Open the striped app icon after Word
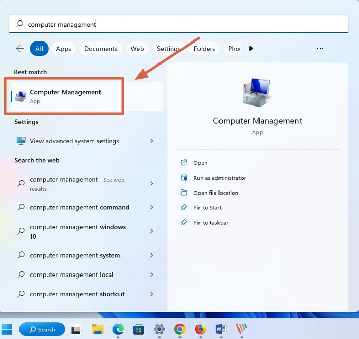The height and width of the screenshot is (339, 359). tap(242, 329)
